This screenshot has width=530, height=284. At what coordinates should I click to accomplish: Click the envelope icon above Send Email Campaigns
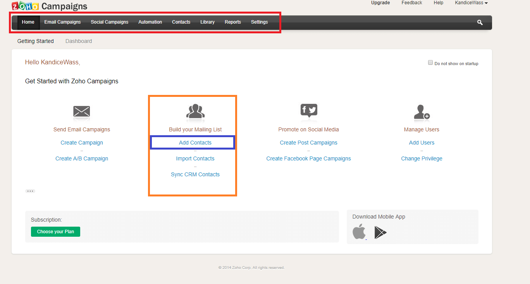82,112
